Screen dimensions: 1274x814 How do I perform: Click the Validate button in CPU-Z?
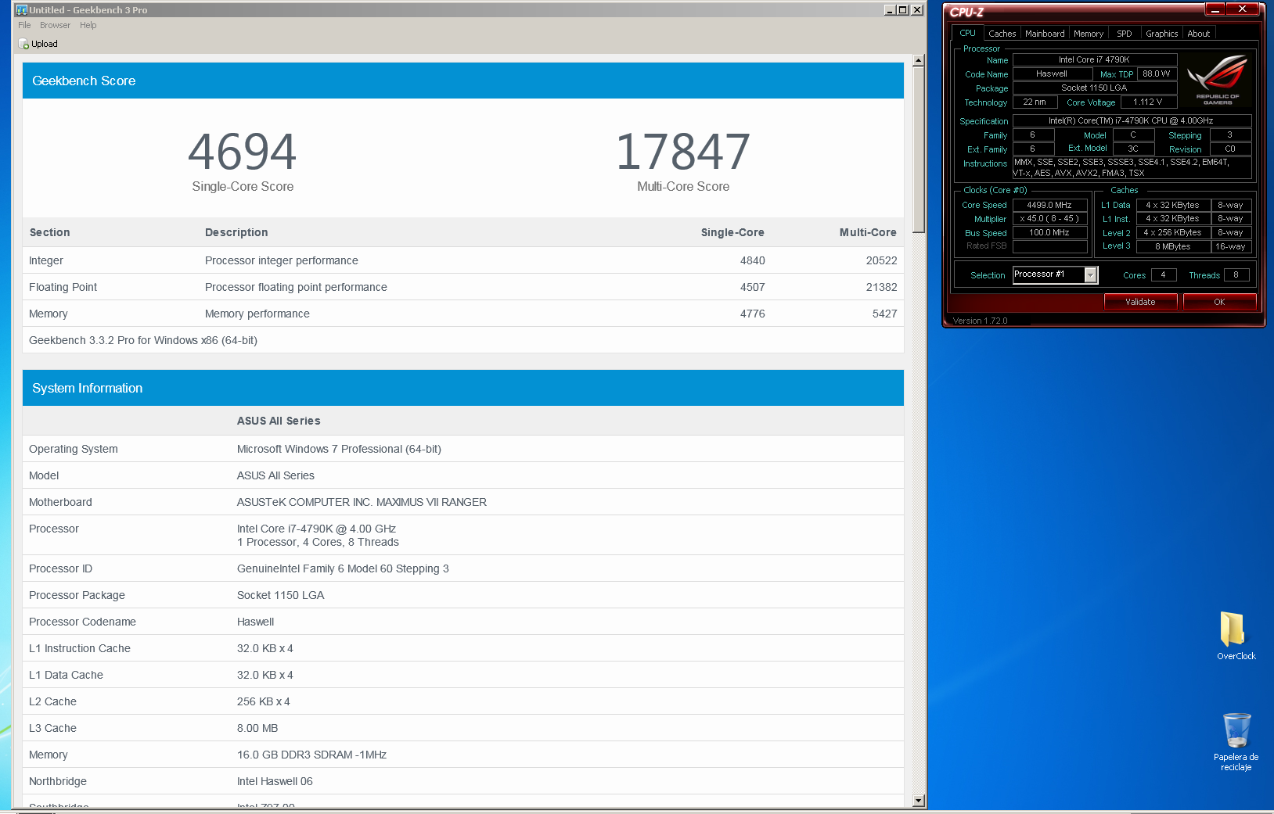click(1140, 302)
